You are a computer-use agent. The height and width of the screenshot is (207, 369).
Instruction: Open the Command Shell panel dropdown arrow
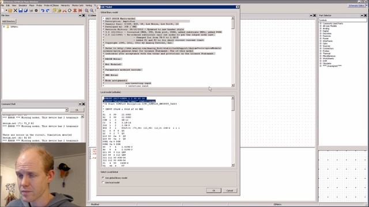[x=80, y=104]
